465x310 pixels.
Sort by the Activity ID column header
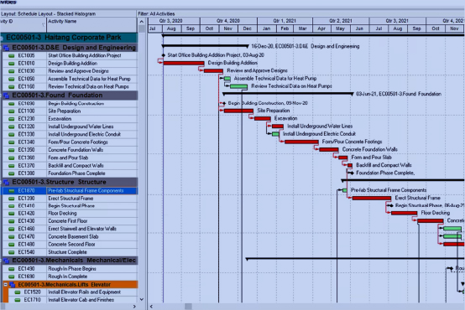tap(24, 24)
